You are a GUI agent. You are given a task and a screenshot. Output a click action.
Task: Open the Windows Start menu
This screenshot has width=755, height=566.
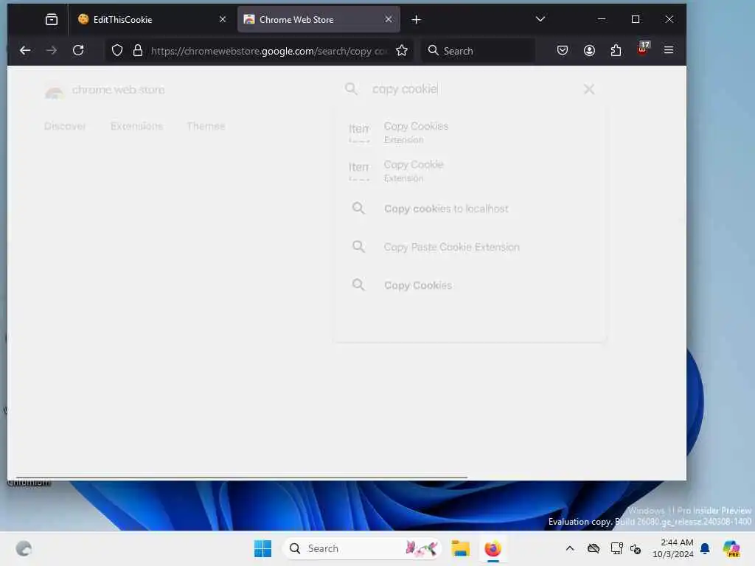click(263, 548)
